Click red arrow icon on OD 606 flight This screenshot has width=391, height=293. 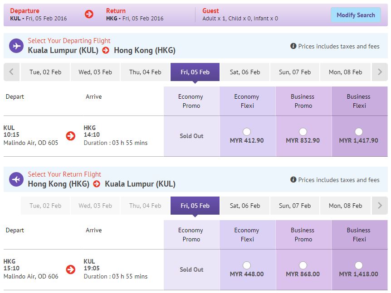[70, 269]
